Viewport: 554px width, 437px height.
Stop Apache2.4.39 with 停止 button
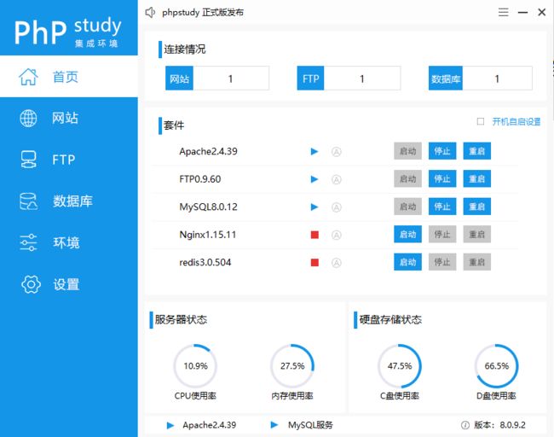(442, 151)
